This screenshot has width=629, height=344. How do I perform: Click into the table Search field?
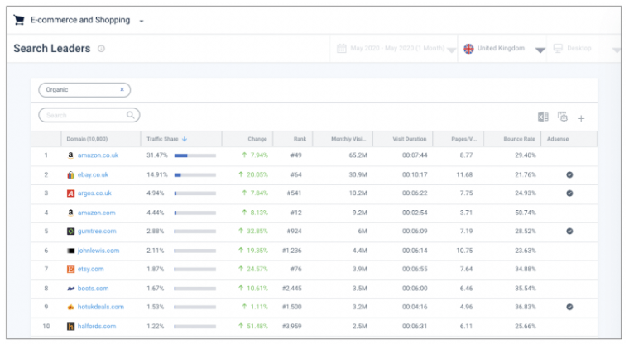tap(83, 116)
